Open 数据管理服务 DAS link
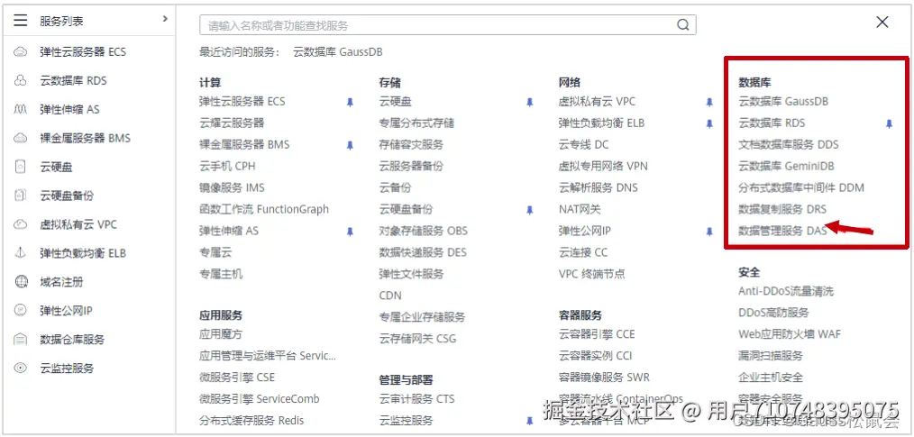914x437 pixels. [782, 231]
